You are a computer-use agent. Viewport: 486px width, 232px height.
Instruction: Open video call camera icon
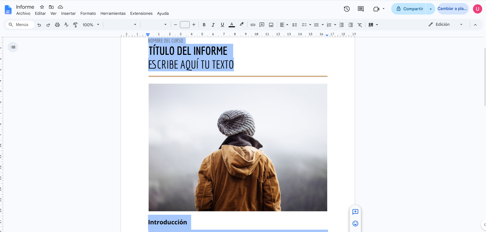(376, 9)
